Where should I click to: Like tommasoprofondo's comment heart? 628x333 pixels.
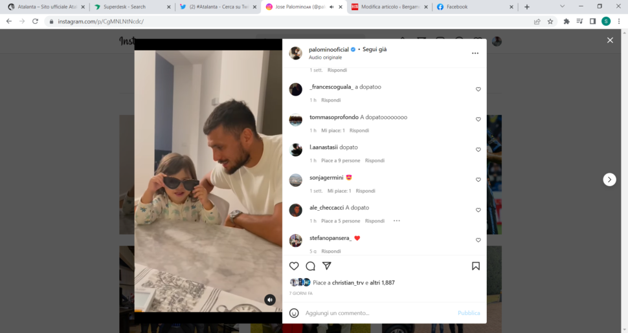[478, 119]
